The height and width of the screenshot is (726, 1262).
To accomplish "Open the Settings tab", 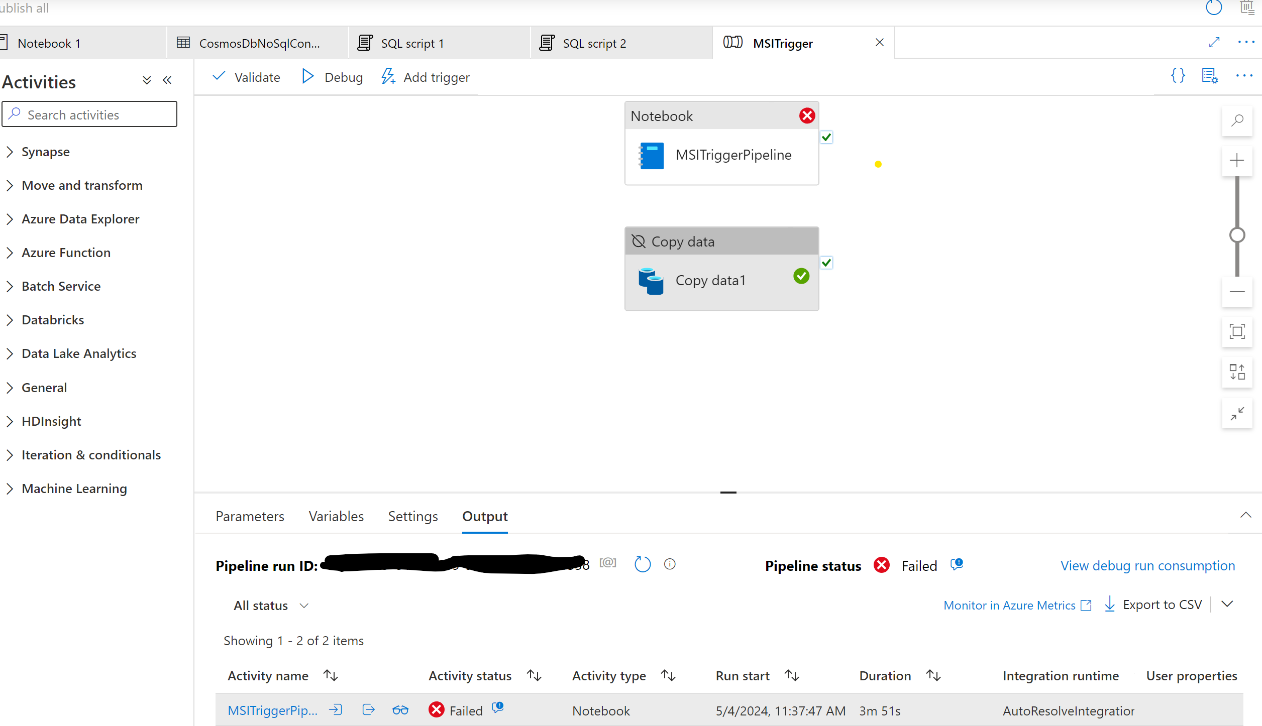I will 412,516.
